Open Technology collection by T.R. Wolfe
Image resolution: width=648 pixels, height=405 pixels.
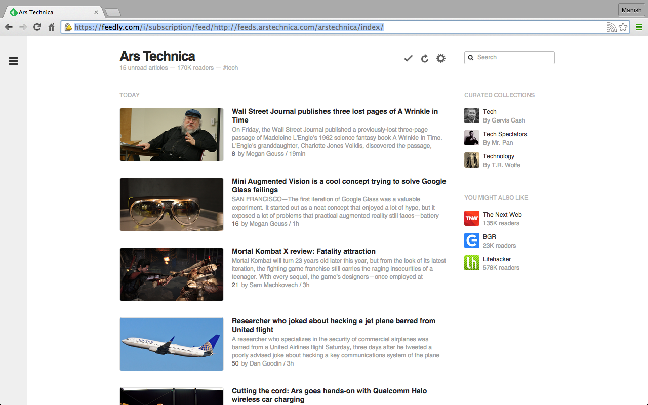coord(499,156)
